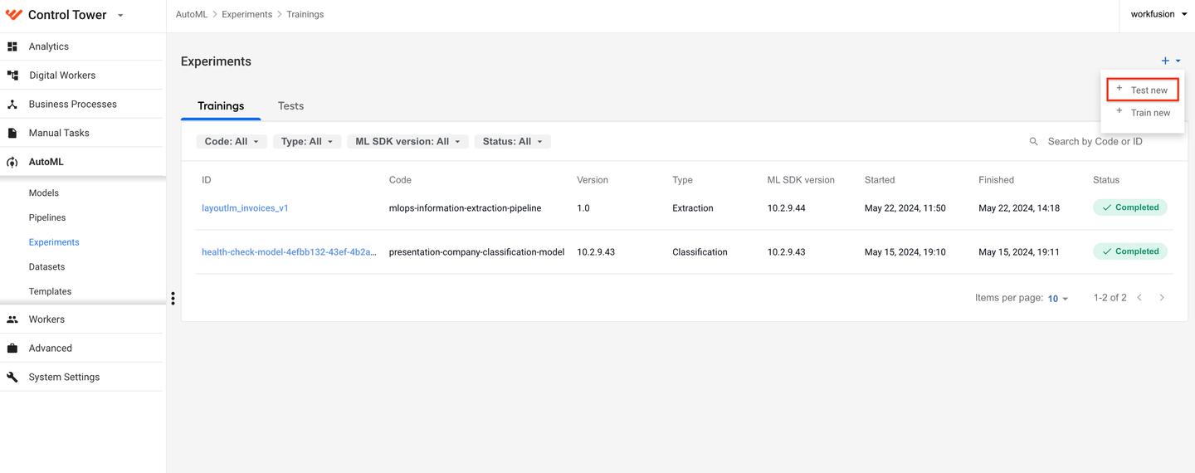The image size is (1195, 473).
Task: Click the Workers people icon
Action: pyautogui.click(x=12, y=319)
